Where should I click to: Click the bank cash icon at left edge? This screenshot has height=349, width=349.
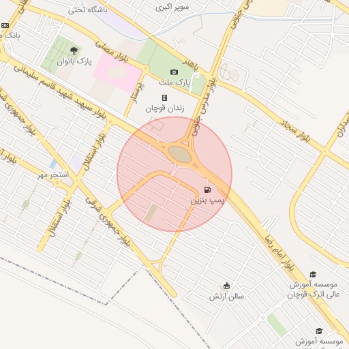pyautogui.click(x=5, y=25)
